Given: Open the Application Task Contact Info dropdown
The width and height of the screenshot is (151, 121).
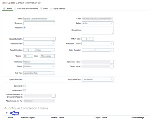Looking at the screenshot, I should [x=97, y=80].
